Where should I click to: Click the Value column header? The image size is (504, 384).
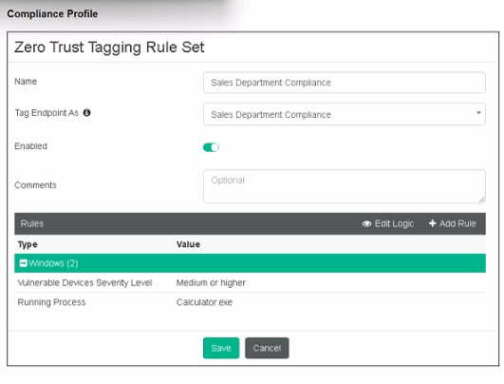pyautogui.click(x=188, y=244)
